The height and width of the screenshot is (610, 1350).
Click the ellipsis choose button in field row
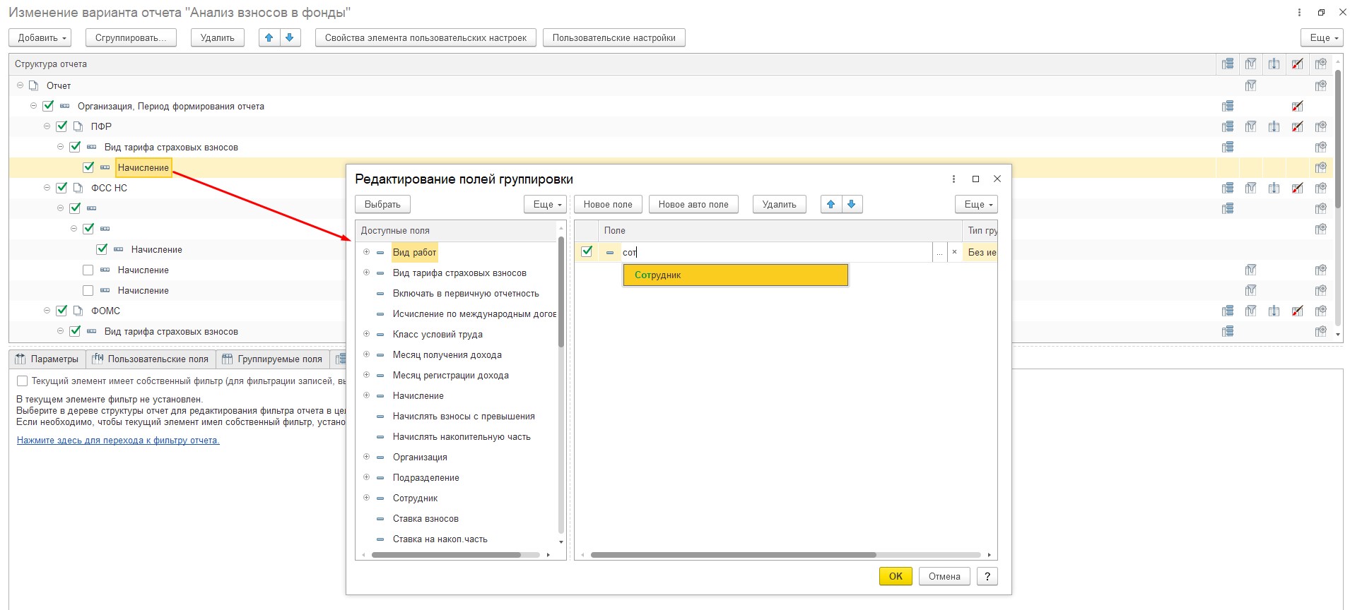(939, 252)
